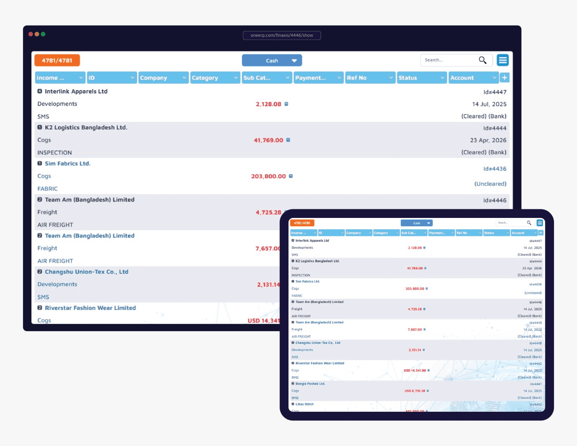Click the 4781/4781 counter button in desktop window

click(x=57, y=60)
